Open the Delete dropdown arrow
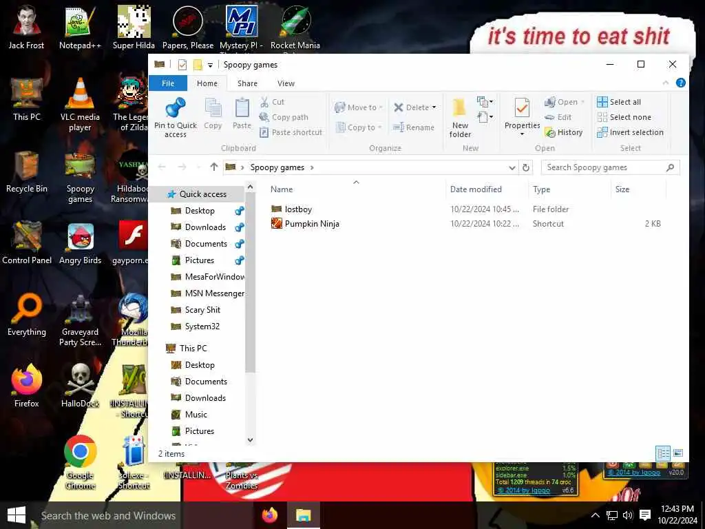Viewport: 705px width, 529px height. click(x=434, y=107)
